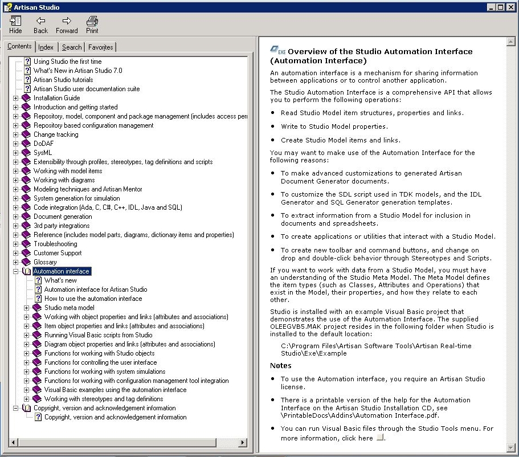Click the page icon beside Using Studio the first time
519x457 pixels.
(x=27, y=62)
